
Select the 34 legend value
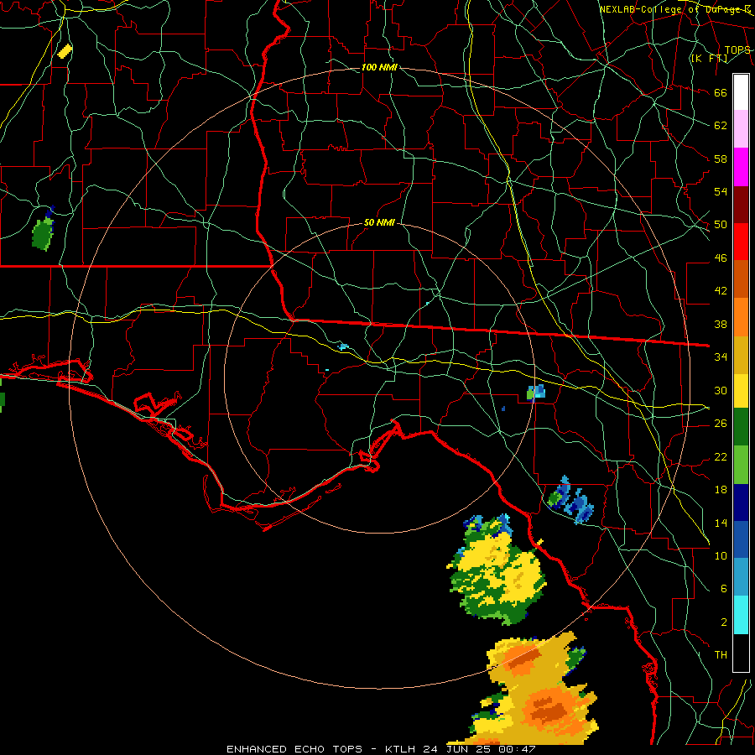click(721, 357)
